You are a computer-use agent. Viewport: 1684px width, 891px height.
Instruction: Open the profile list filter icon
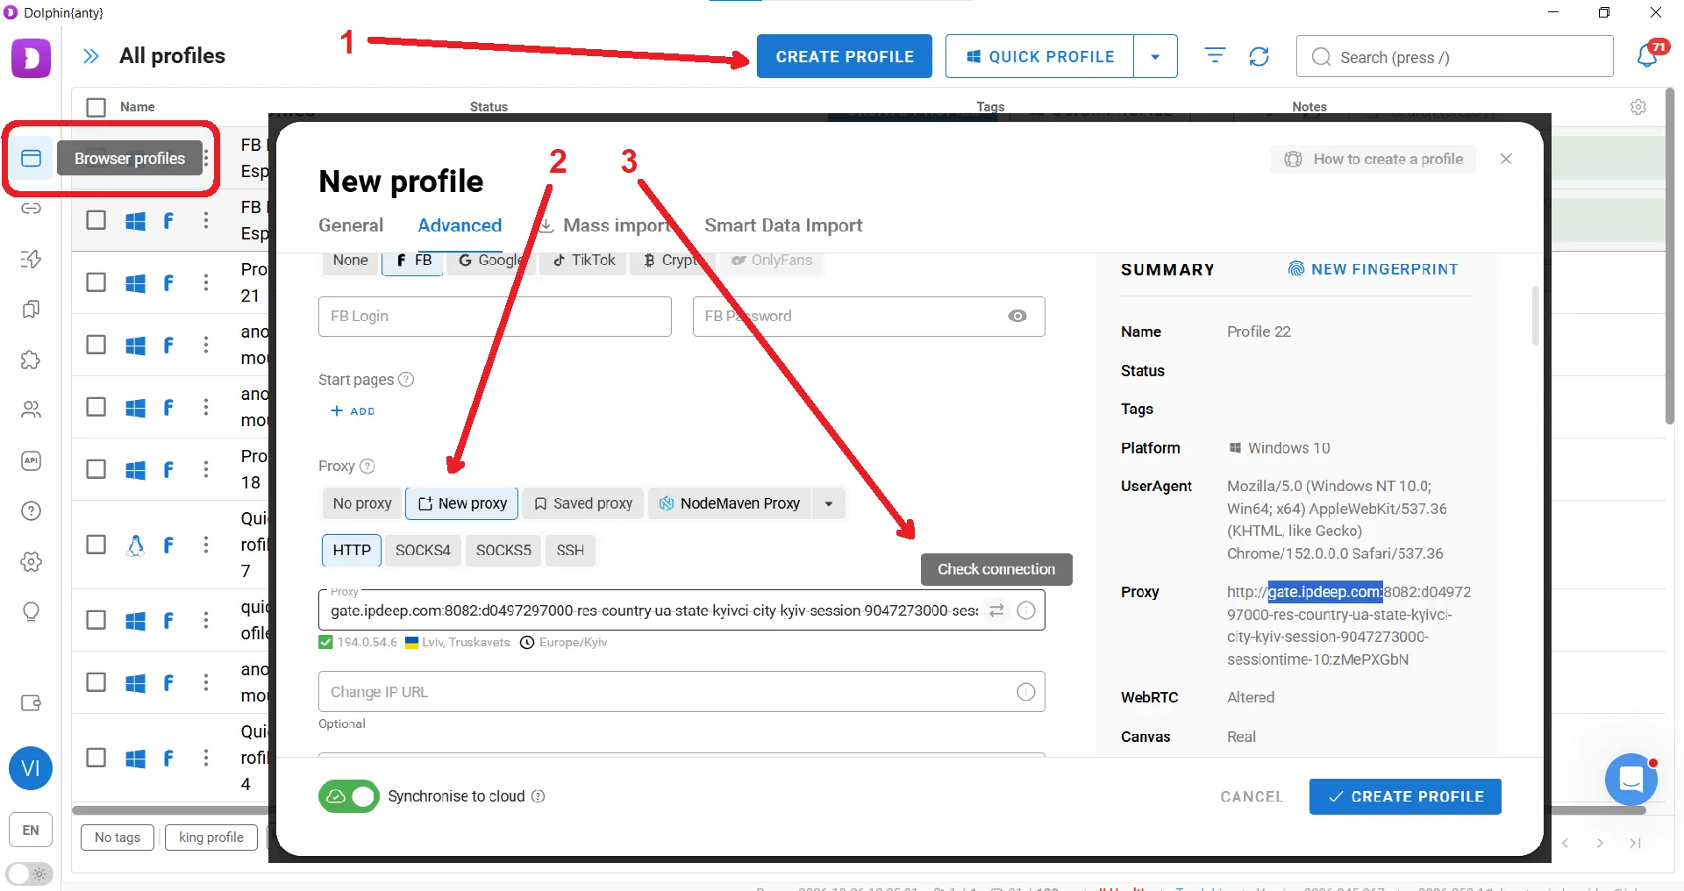tap(1215, 56)
